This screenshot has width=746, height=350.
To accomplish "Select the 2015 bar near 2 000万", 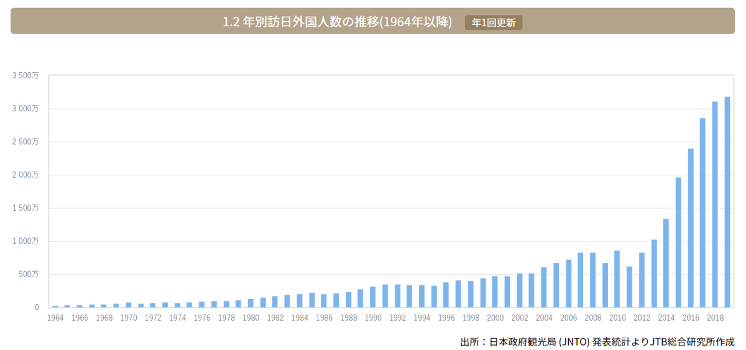I will [x=678, y=242].
